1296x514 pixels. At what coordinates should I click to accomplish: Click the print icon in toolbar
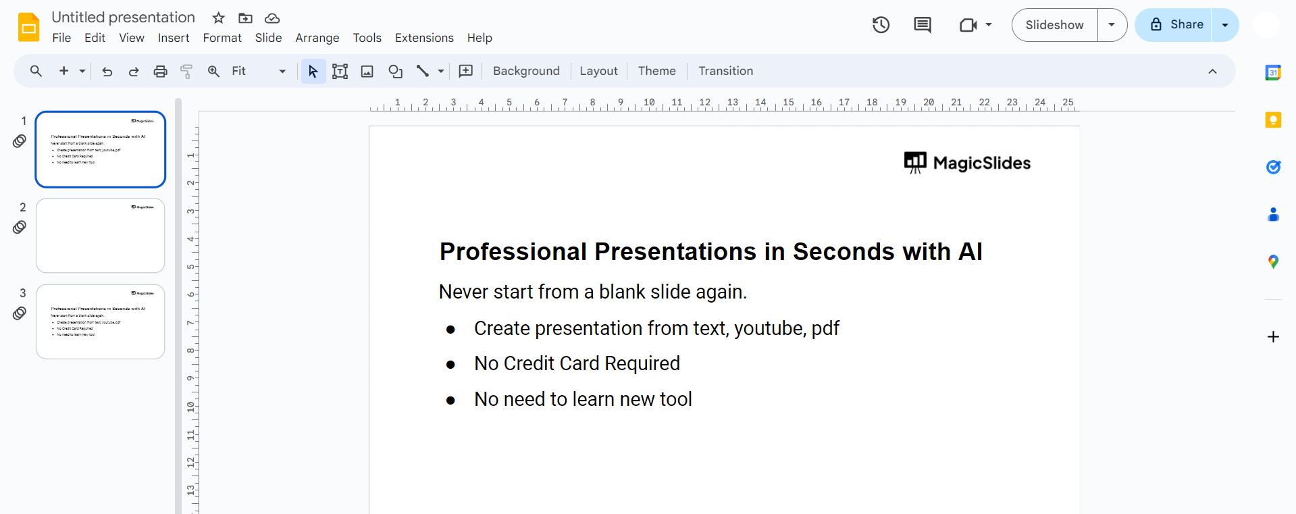(160, 71)
